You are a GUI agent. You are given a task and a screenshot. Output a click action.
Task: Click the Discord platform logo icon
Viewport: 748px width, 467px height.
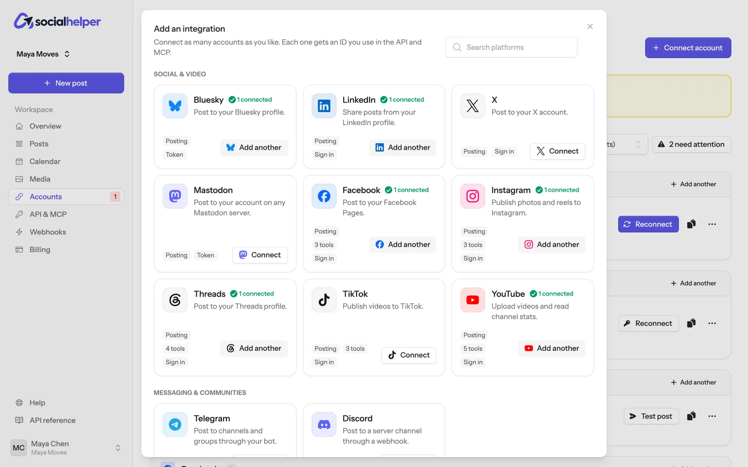[x=324, y=425]
